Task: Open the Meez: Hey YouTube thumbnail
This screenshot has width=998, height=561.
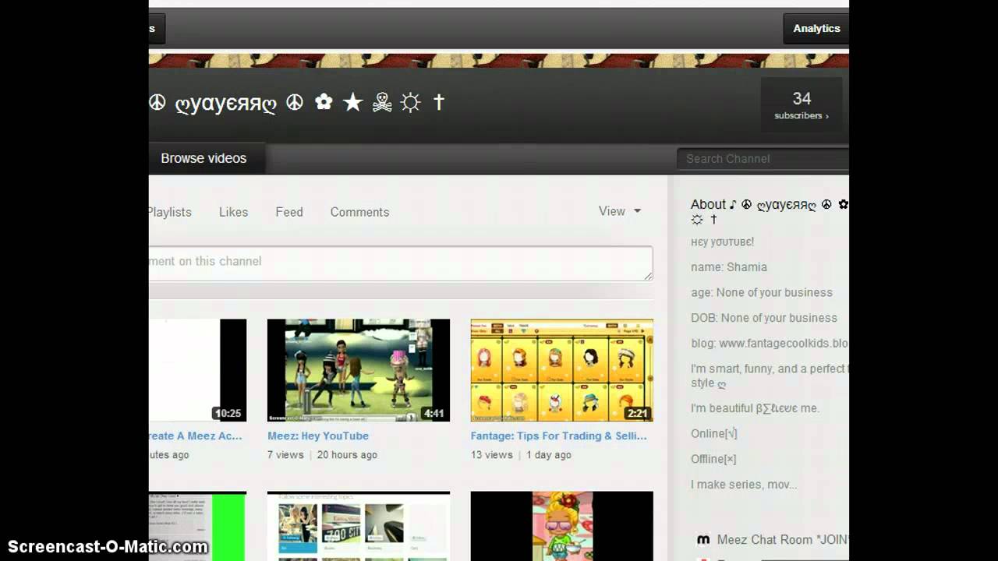Action: tap(359, 370)
